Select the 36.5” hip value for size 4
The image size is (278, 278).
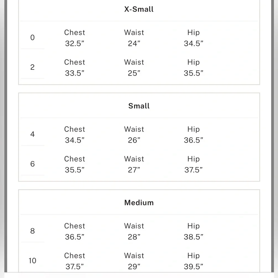point(193,140)
